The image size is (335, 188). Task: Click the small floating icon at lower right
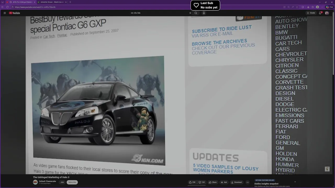tap(327, 169)
